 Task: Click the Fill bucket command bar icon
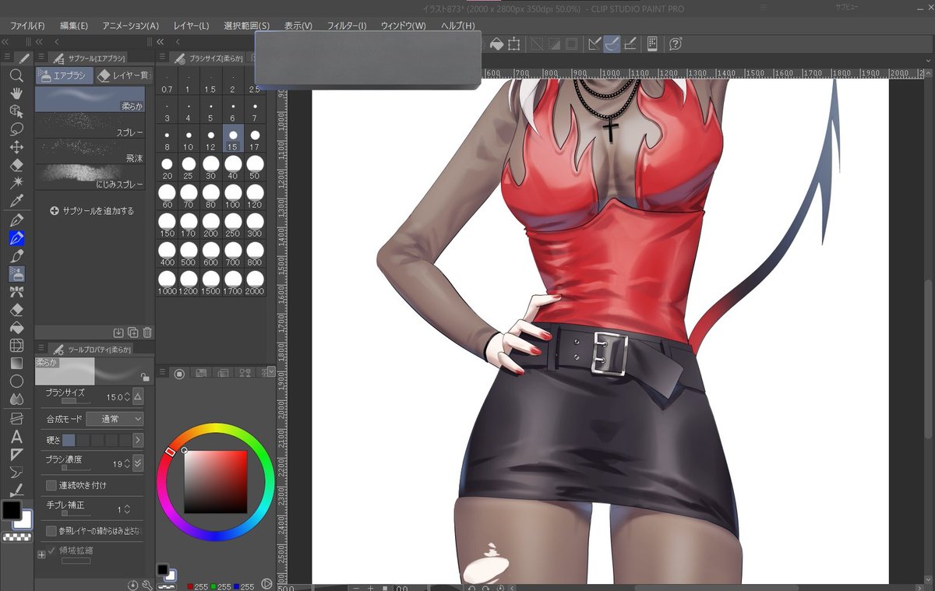496,44
